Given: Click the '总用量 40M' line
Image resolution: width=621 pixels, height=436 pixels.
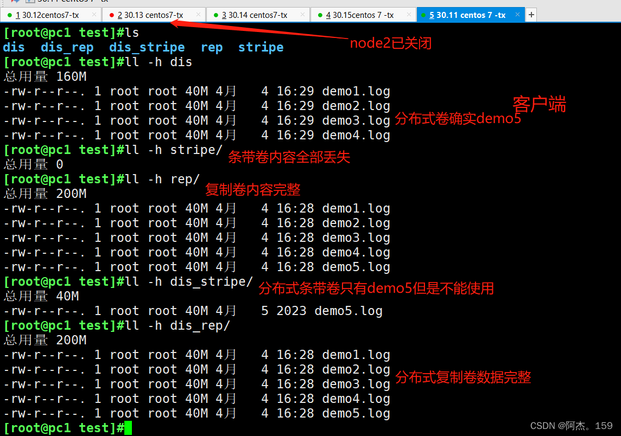Looking at the screenshot, I should [41, 296].
